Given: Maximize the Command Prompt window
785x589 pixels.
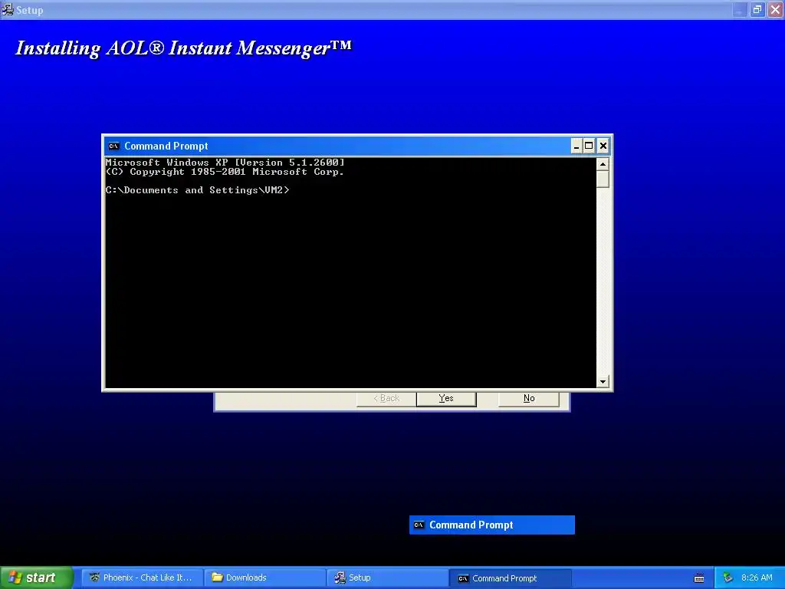Looking at the screenshot, I should point(590,146).
